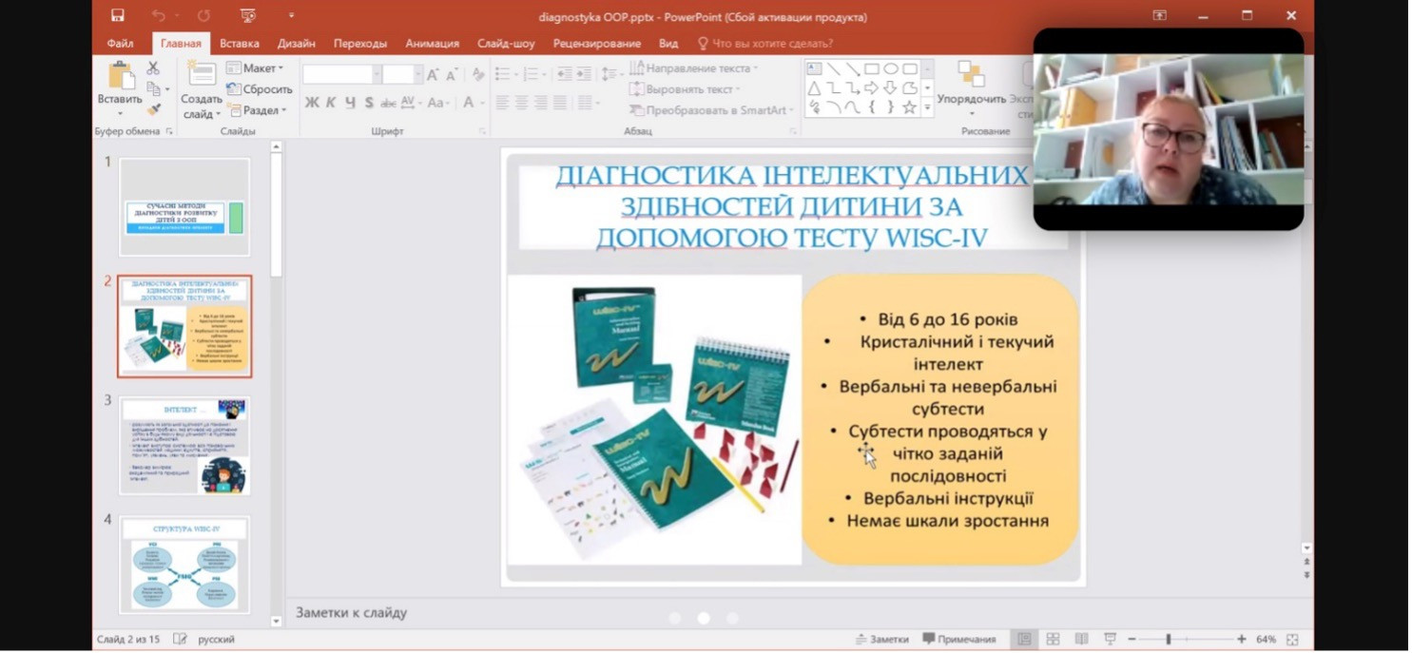Click Преобразовать в SmartArt button
This screenshot has height=653, width=1412.
coord(712,110)
